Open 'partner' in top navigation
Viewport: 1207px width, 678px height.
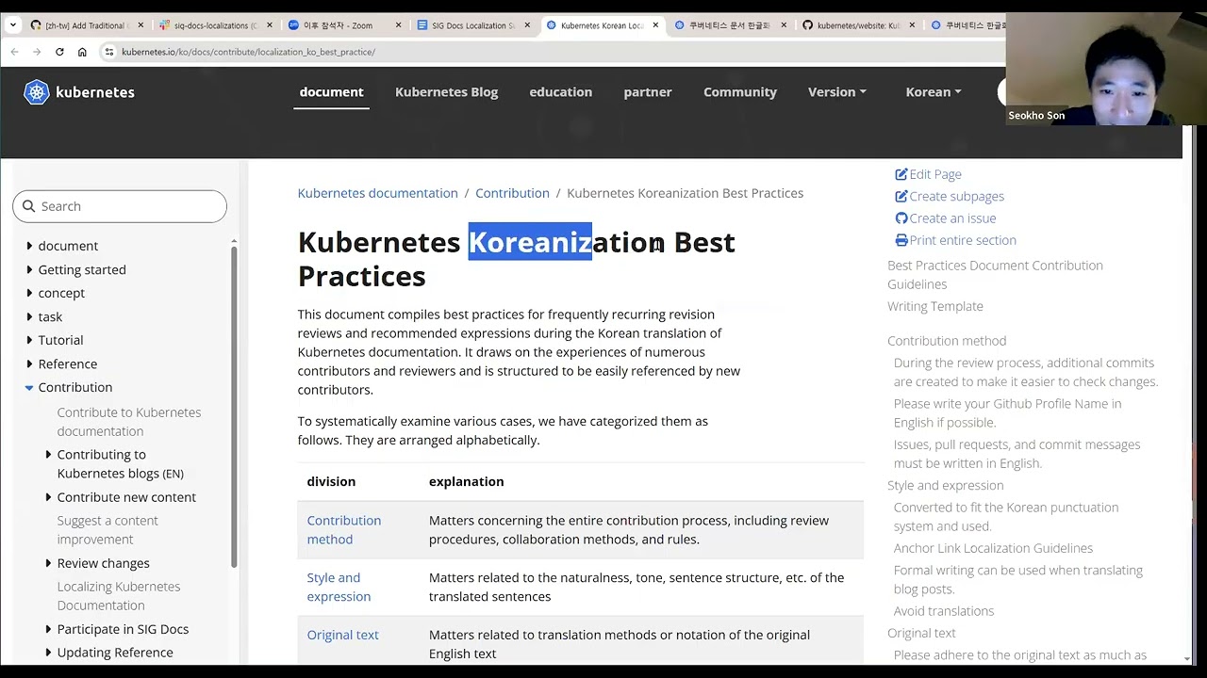click(647, 91)
